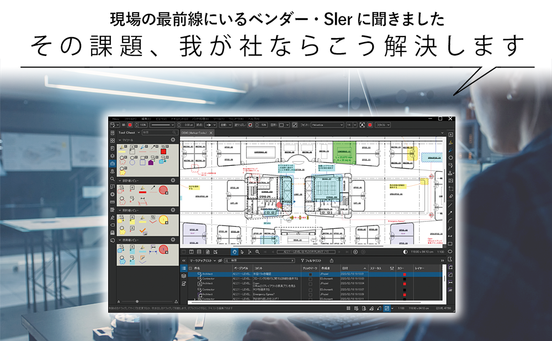Screen dimensions: 552x341
Task: Click the red line color swatch in the toolbar
Action: click(x=130, y=124)
